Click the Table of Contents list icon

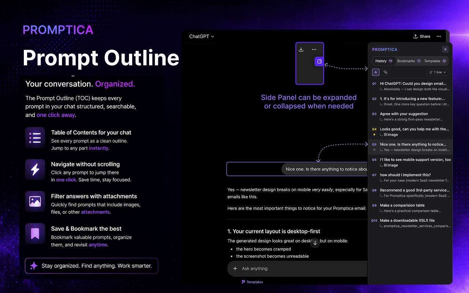pyautogui.click(x=35, y=138)
